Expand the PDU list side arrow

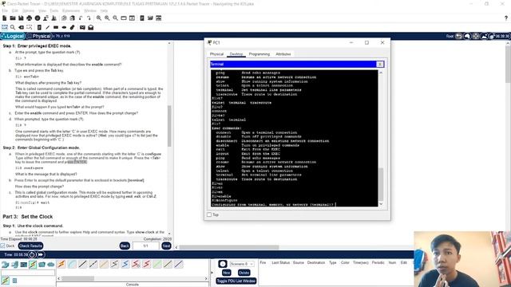(212, 273)
